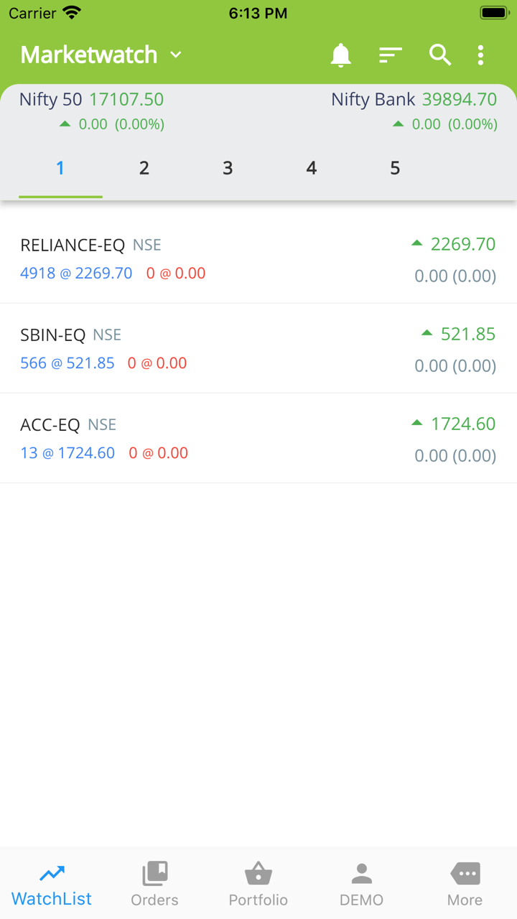
Task: Select watchlist tab 4
Action: tap(311, 168)
